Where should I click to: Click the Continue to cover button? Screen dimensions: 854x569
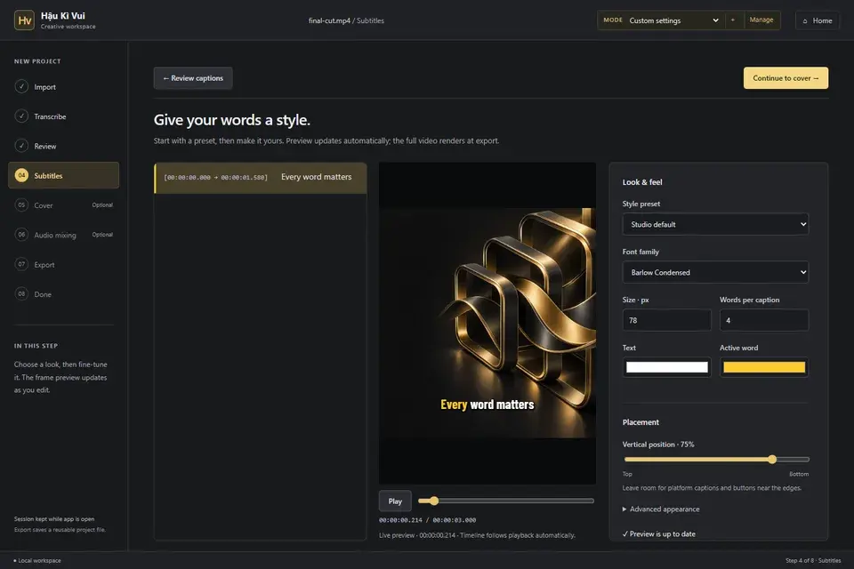pyautogui.click(x=786, y=78)
